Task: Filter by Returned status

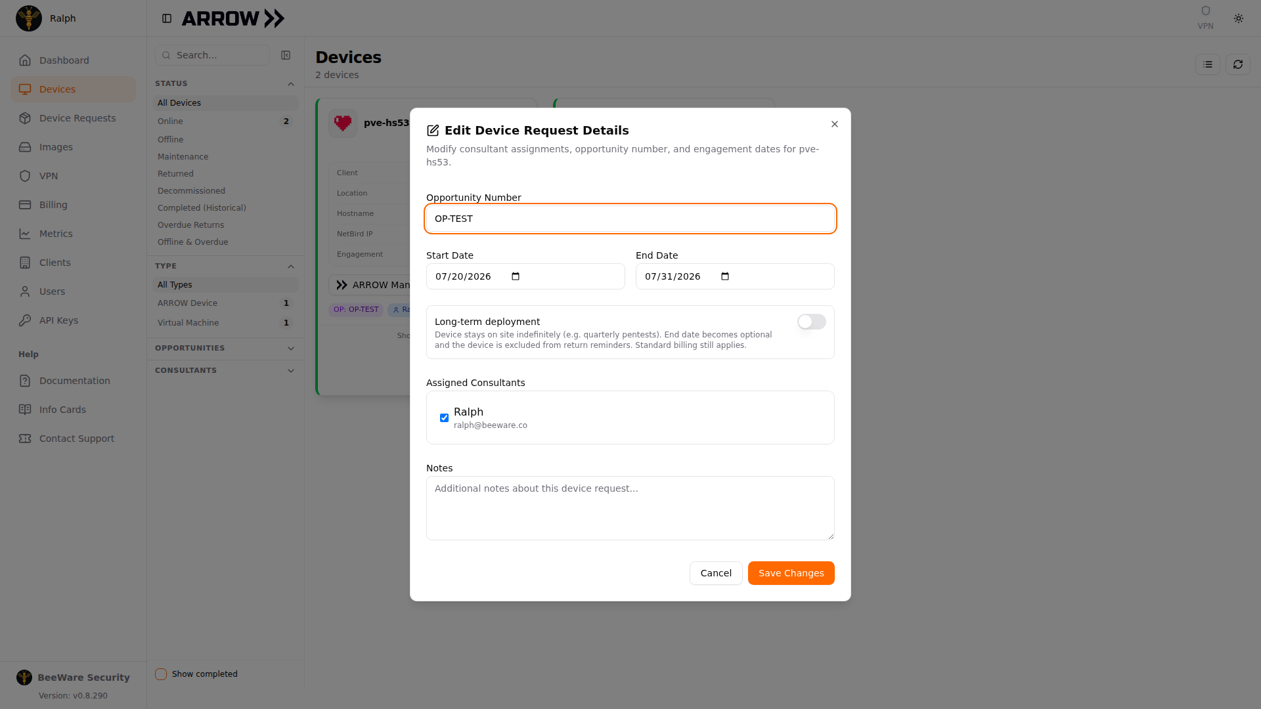Action: click(x=225, y=174)
